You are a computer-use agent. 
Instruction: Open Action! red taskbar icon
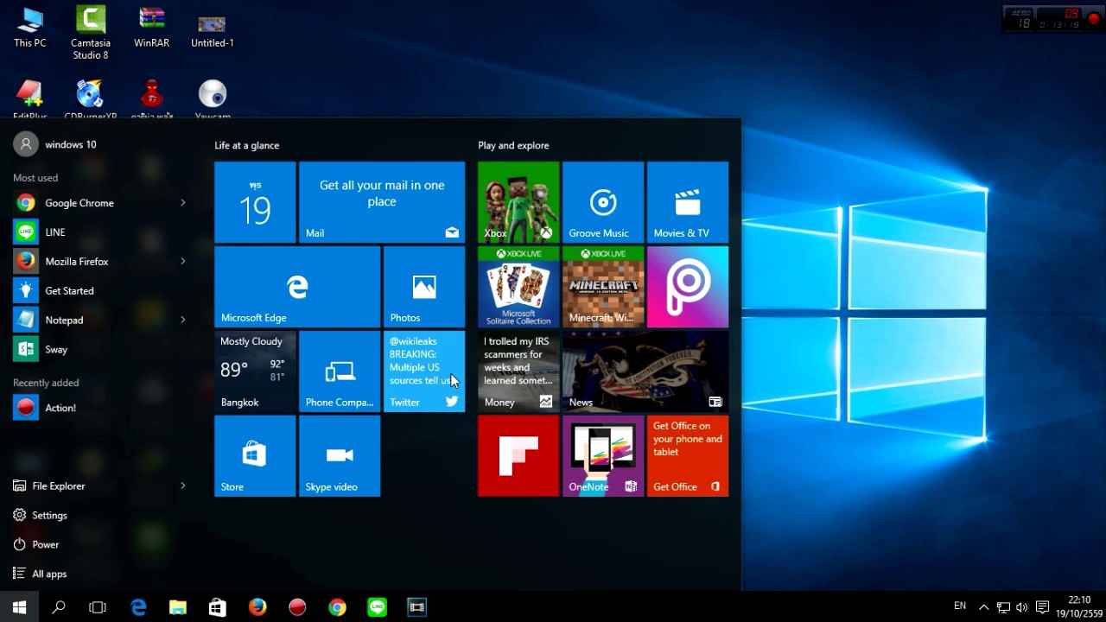297,607
